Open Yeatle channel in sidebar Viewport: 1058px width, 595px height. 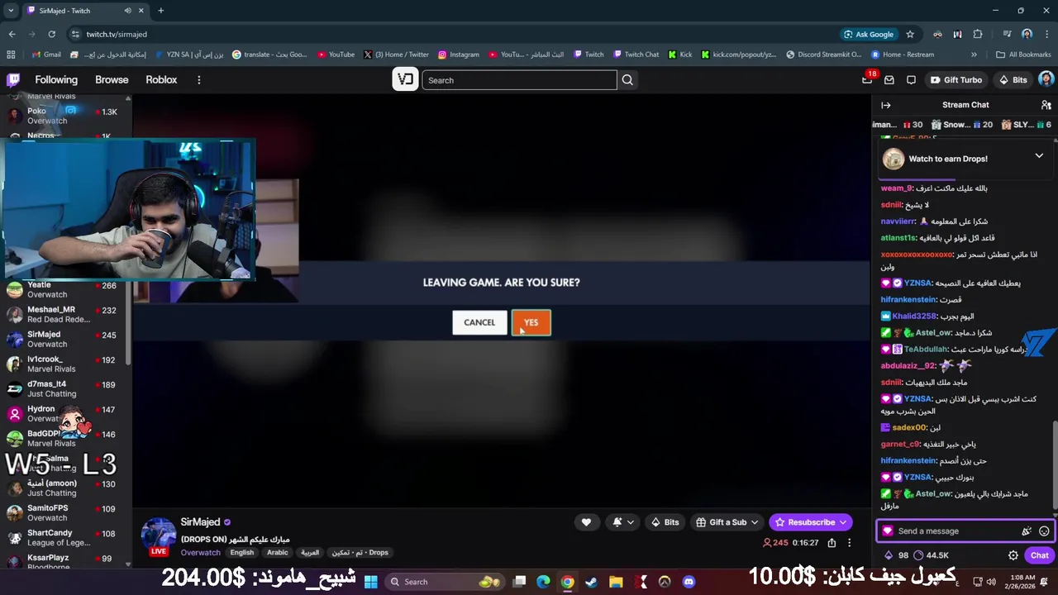[66, 289]
